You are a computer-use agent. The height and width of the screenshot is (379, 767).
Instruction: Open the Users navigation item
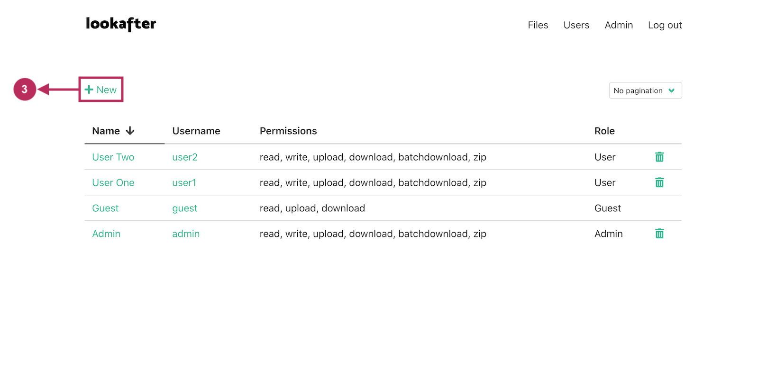click(576, 25)
